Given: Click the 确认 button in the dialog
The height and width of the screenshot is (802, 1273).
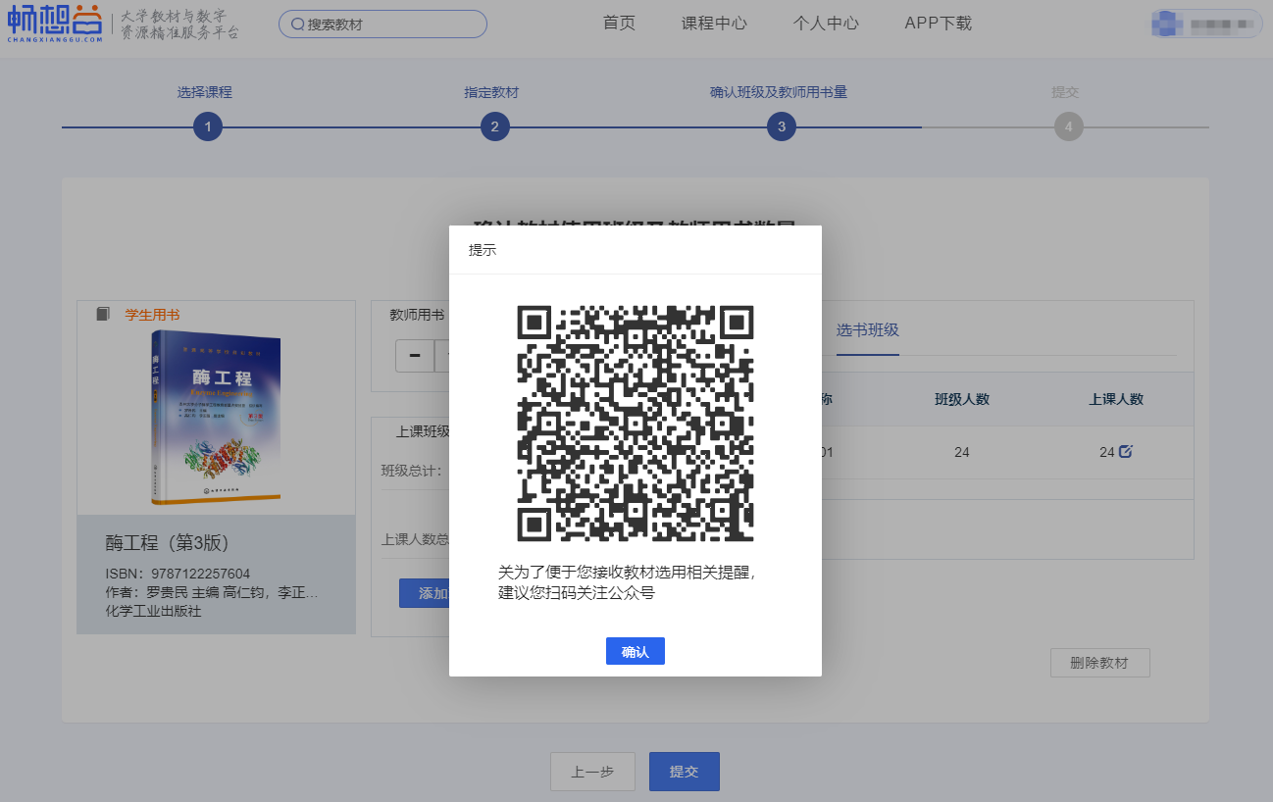Looking at the screenshot, I should click(x=635, y=651).
